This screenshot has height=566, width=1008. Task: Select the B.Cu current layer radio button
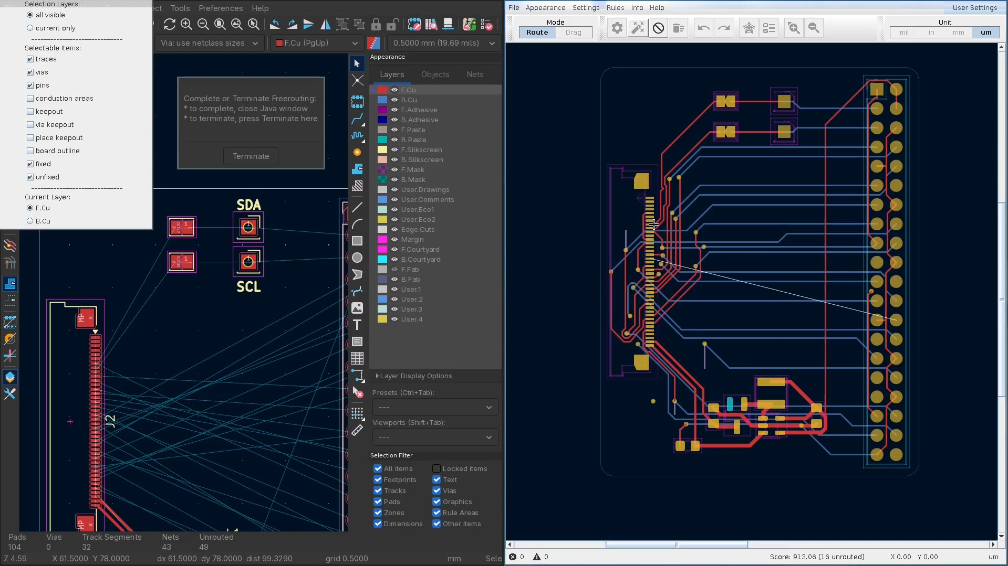[30, 221]
